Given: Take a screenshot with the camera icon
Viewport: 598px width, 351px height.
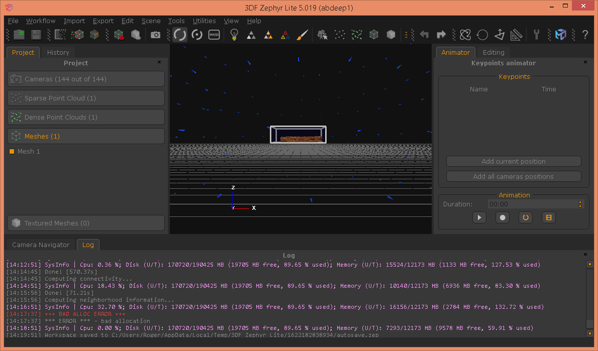Looking at the screenshot, I should 155,35.
